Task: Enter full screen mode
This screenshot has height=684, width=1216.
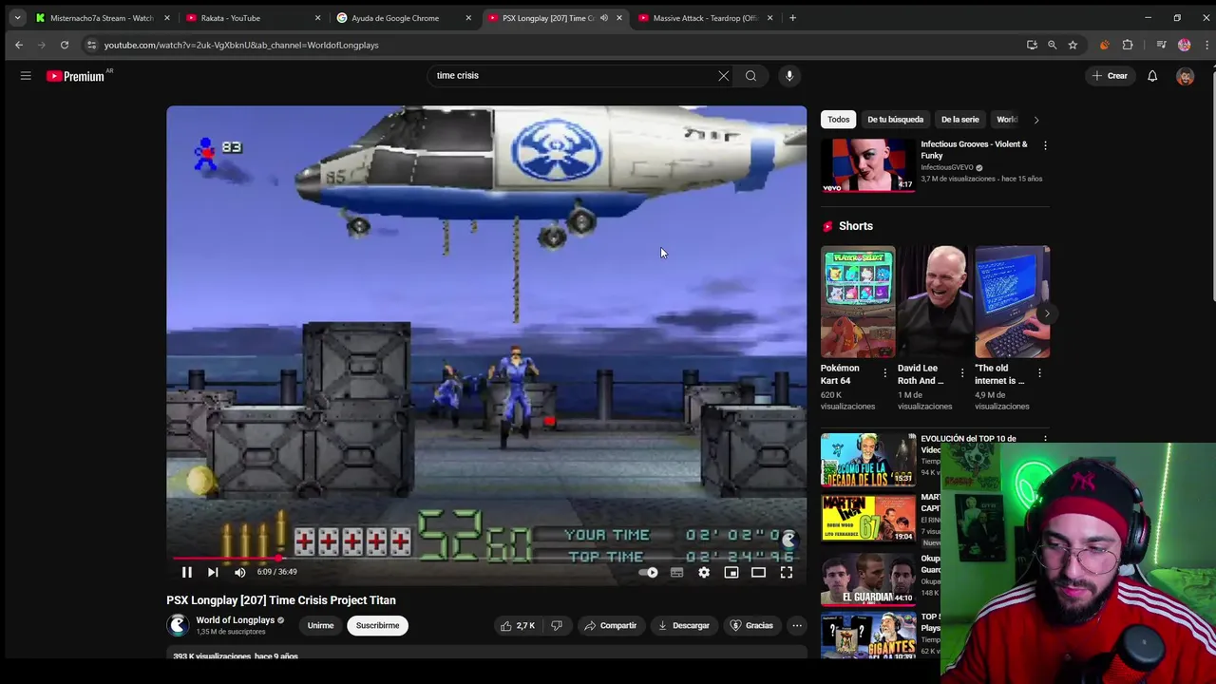Action: coord(787,572)
